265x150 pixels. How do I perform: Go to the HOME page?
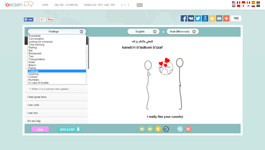(x=45, y=5)
